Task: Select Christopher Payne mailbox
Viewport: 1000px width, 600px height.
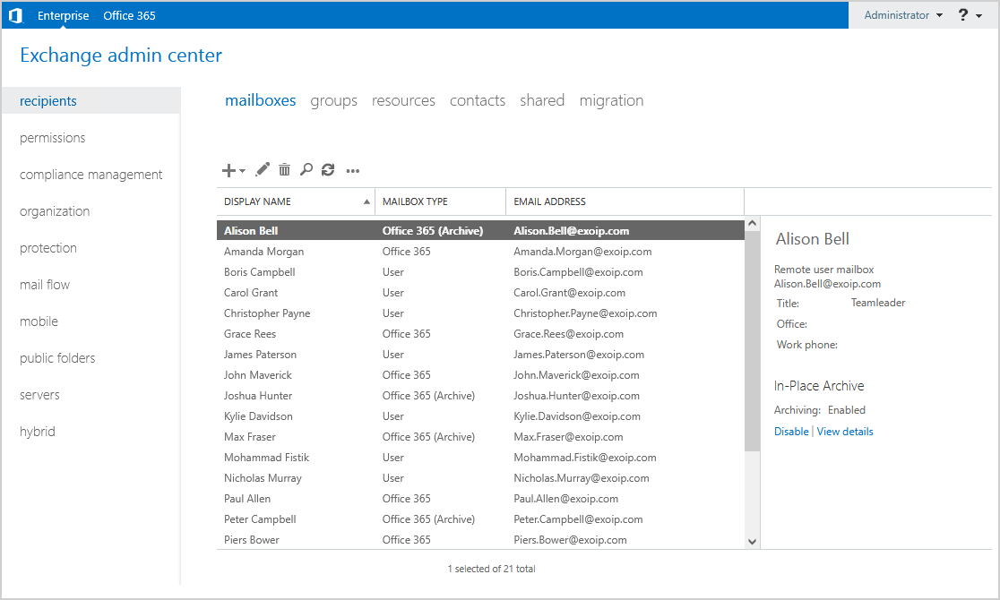Action: pyautogui.click(x=481, y=313)
